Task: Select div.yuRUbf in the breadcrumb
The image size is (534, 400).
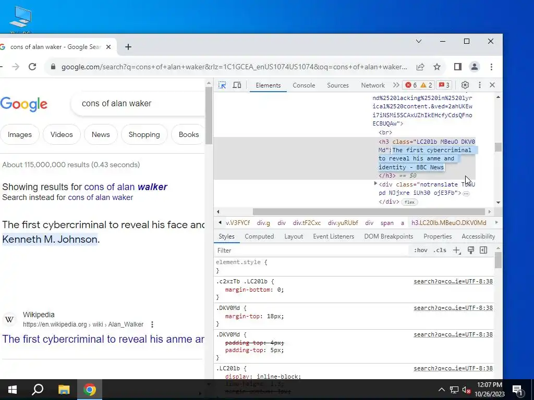Action: 343,223
